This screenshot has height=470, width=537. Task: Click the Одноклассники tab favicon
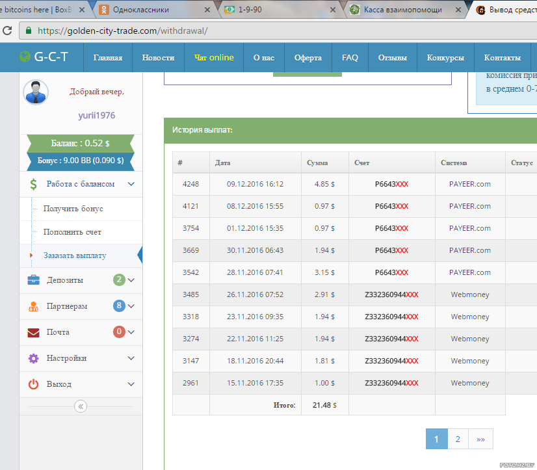[x=104, y=10]
